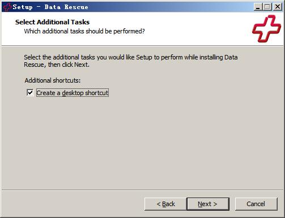285x218 pixels.
Task: Close the Setup - Data Rescue window
Action: [278, 7]
